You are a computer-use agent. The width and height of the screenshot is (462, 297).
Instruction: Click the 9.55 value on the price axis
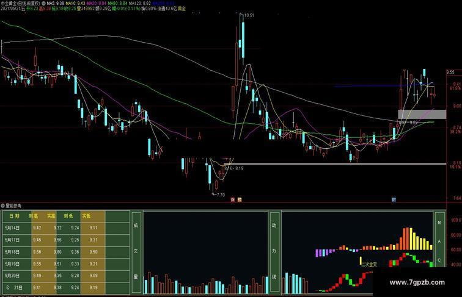tap(450, 72)
